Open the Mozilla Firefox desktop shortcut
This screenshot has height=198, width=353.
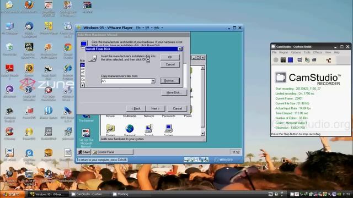point(29,5)
